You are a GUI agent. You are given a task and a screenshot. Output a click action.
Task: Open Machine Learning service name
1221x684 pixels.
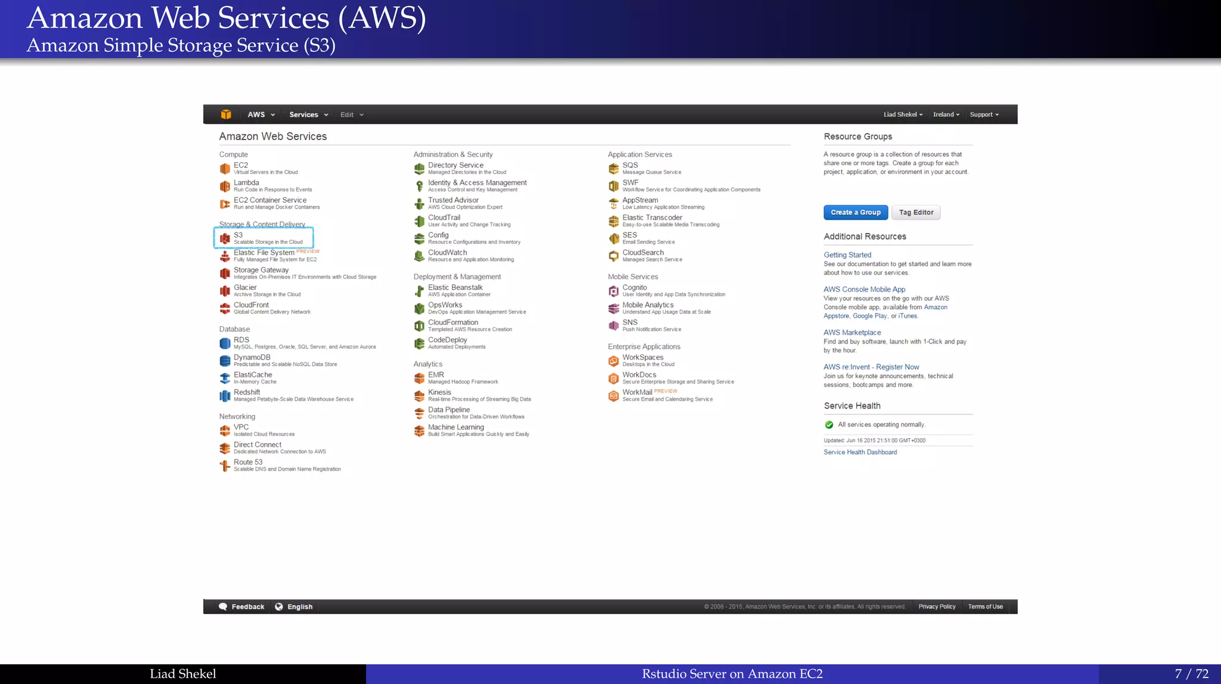[x=456, y=427]
